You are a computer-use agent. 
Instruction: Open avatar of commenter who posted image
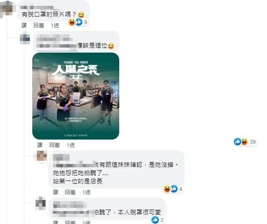point(25,39)
